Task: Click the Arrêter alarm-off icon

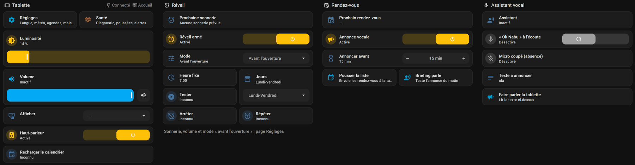Action: [171, 116]
